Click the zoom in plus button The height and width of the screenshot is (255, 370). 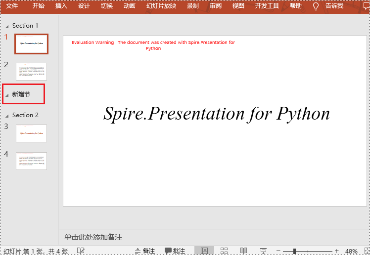click(x=337, y=251)
